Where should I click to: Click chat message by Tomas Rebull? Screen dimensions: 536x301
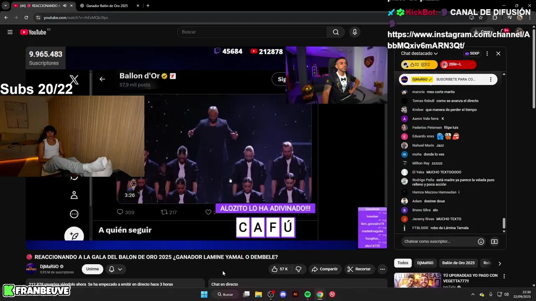[x=445, y=101]
